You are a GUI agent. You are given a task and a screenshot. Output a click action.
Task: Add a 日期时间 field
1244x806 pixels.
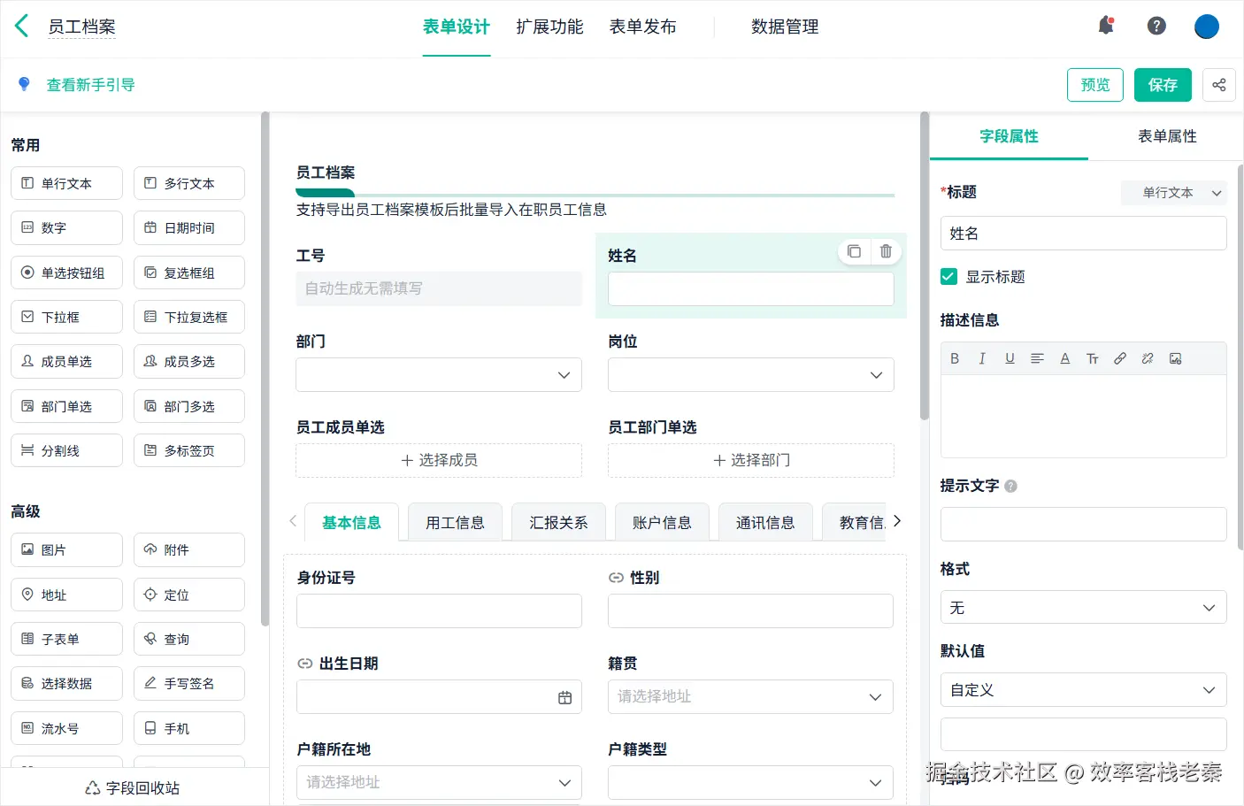pyautogui.click(x=189, y=227)
